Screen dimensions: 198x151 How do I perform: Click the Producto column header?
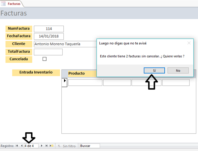[82, 74]
